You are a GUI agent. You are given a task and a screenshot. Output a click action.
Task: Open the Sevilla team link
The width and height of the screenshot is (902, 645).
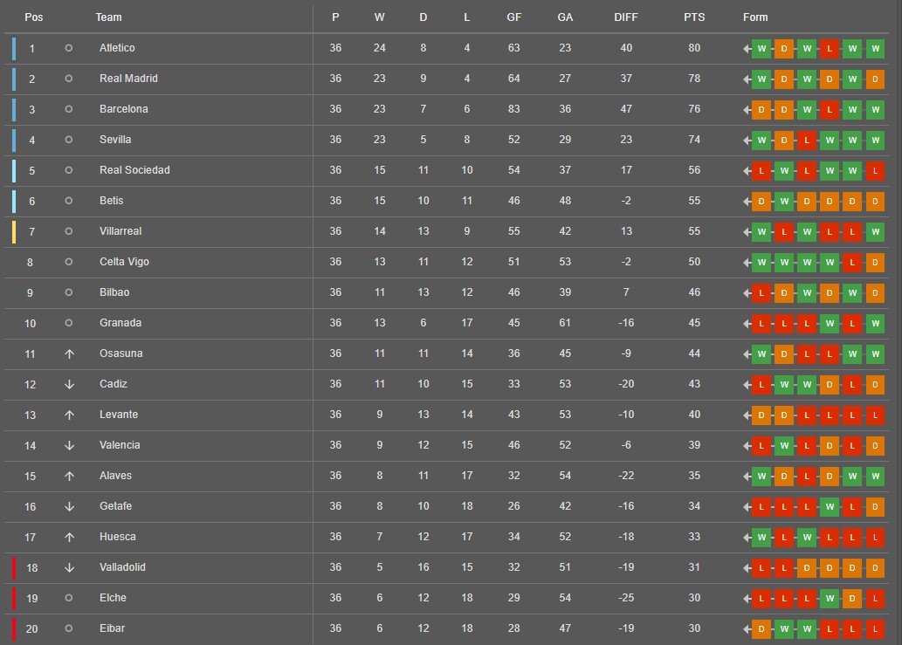click(x=115, y=139)
